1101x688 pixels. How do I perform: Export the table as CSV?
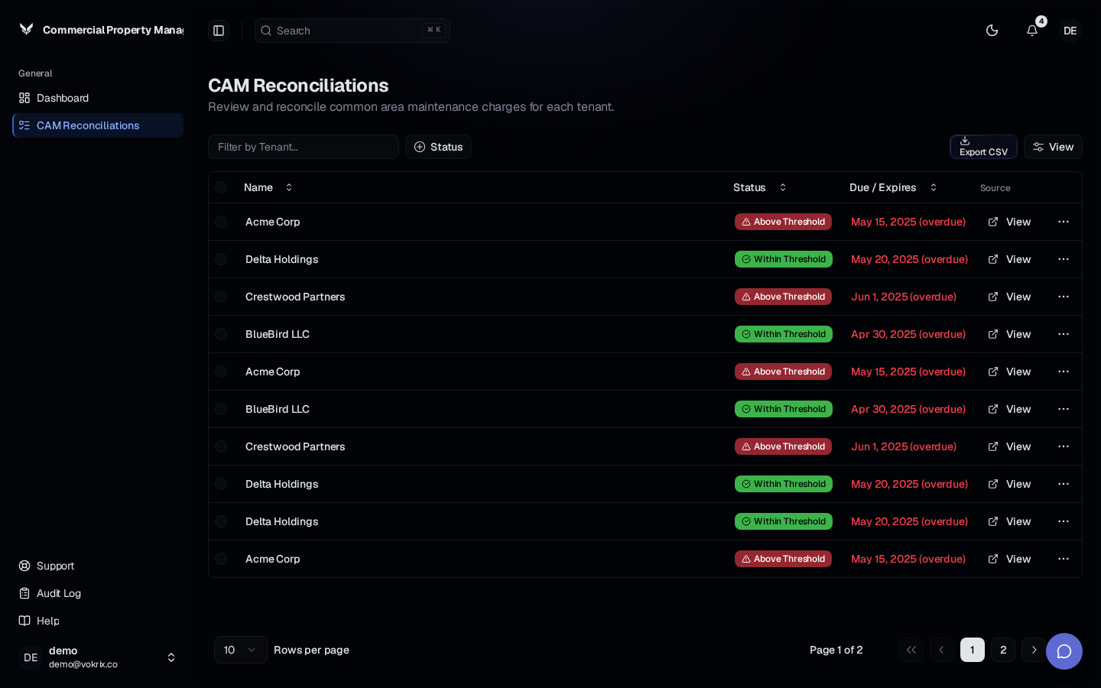tap(983, 147)
